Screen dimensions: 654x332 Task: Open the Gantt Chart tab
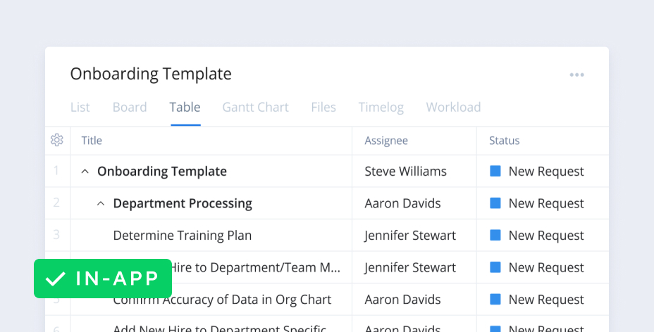[255, 108]
